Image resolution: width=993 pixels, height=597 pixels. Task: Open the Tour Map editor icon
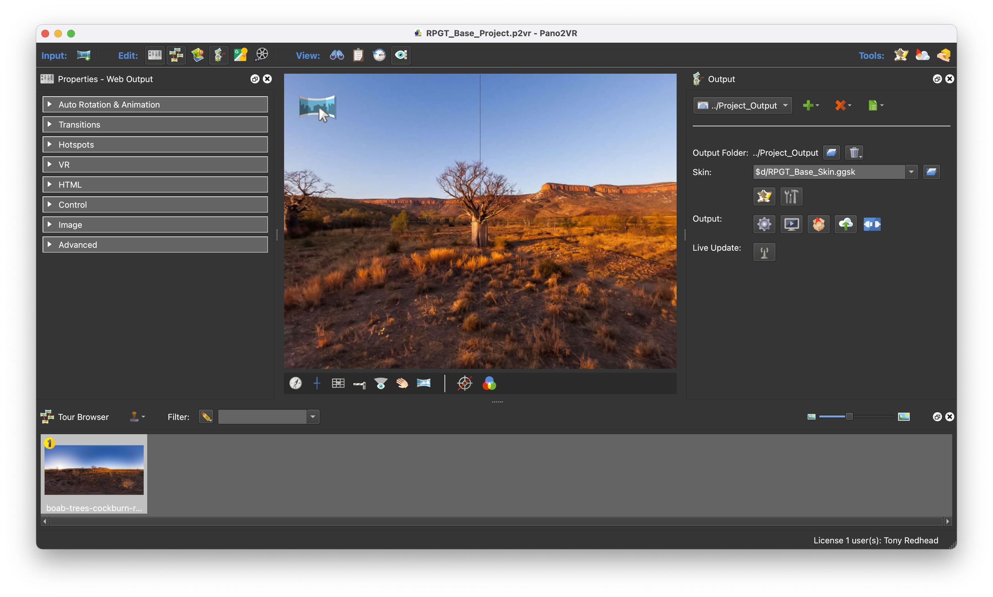(x=197, y=55)
